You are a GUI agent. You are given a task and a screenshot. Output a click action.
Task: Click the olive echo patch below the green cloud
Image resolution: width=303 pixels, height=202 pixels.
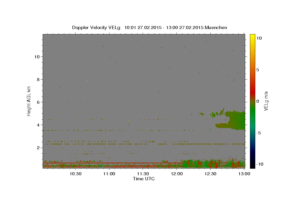pyautogui.click(x=222, y=125)
